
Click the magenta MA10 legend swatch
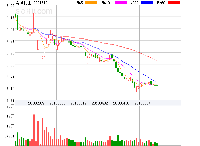121,2
